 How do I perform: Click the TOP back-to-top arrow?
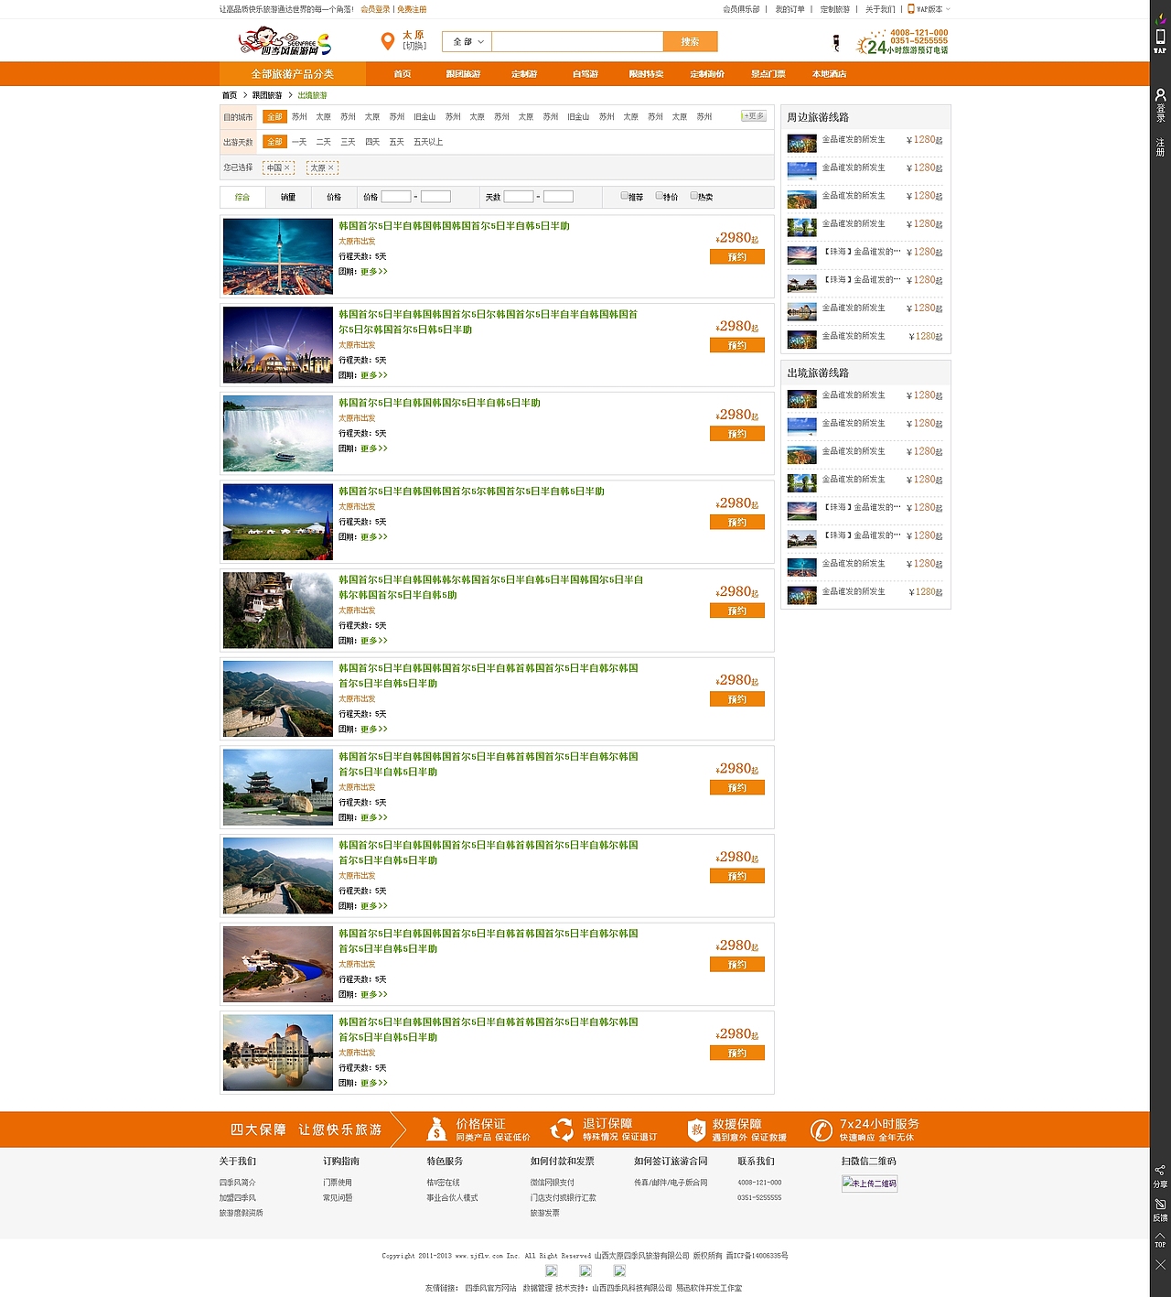[x=1160, y=1236]
